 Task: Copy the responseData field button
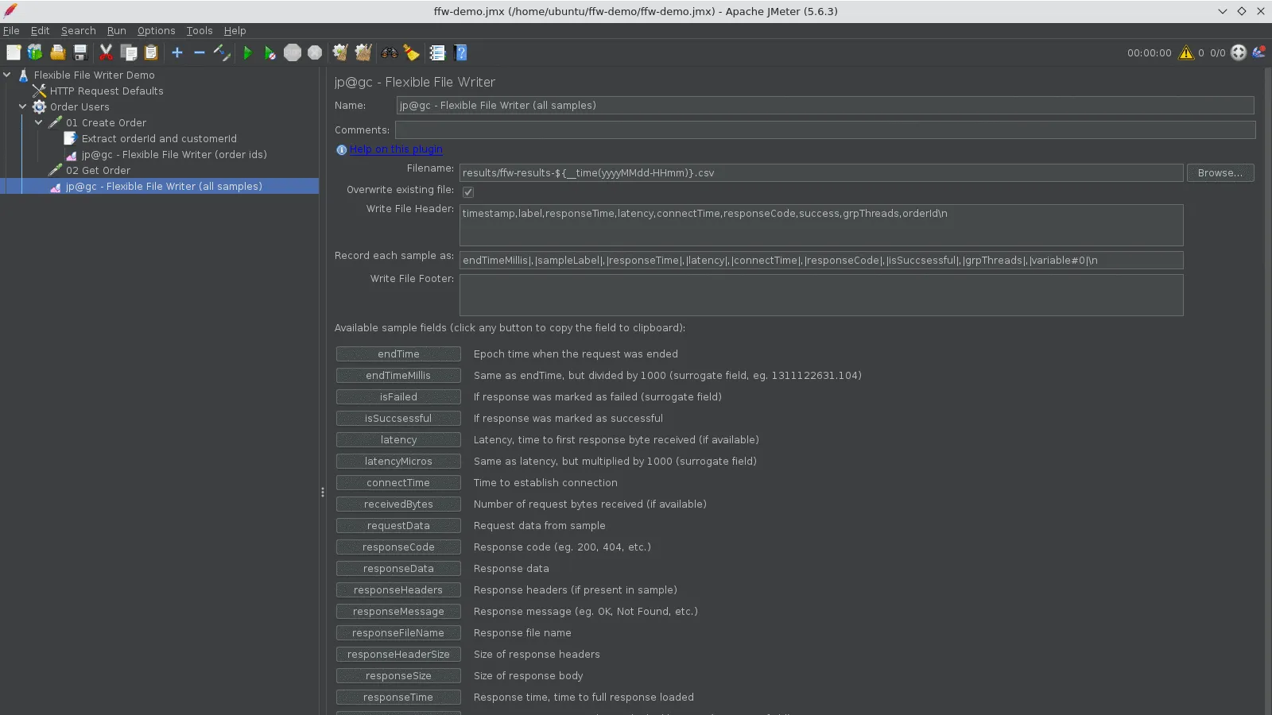[x=398, y=569]
